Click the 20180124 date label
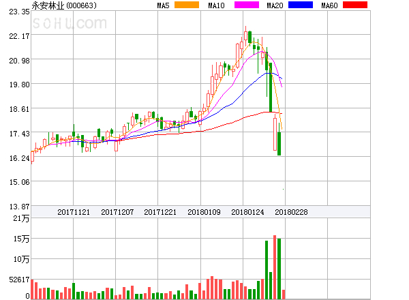The width and height of the screenshot is (409, 300). [x=247, y=212]
